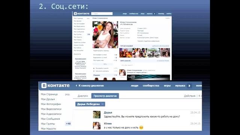Click the sender name Юлия

[108, 123]
